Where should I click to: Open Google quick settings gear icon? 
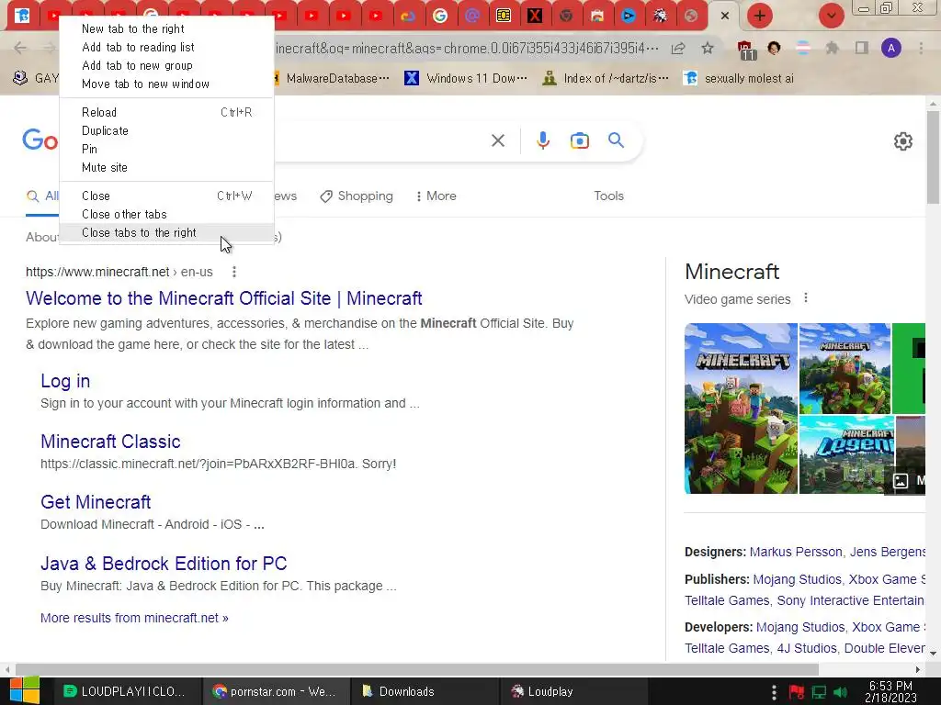pos(902,141)
